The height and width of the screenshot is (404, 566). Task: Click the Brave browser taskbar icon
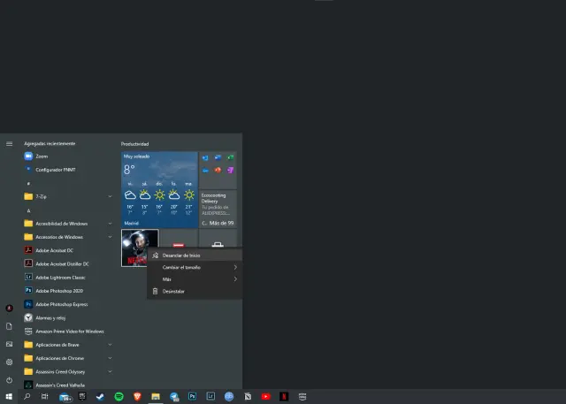pos(137,397)
